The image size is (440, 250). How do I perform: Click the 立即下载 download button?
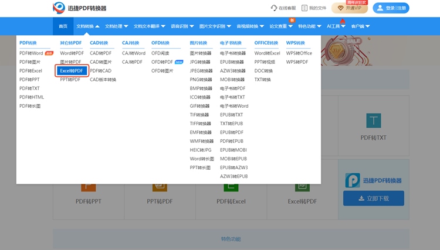pos(374,198)
